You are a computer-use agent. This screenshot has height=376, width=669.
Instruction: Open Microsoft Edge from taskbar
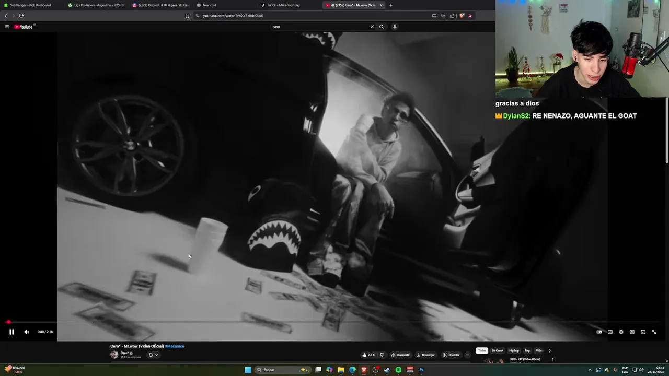(352, 370)
